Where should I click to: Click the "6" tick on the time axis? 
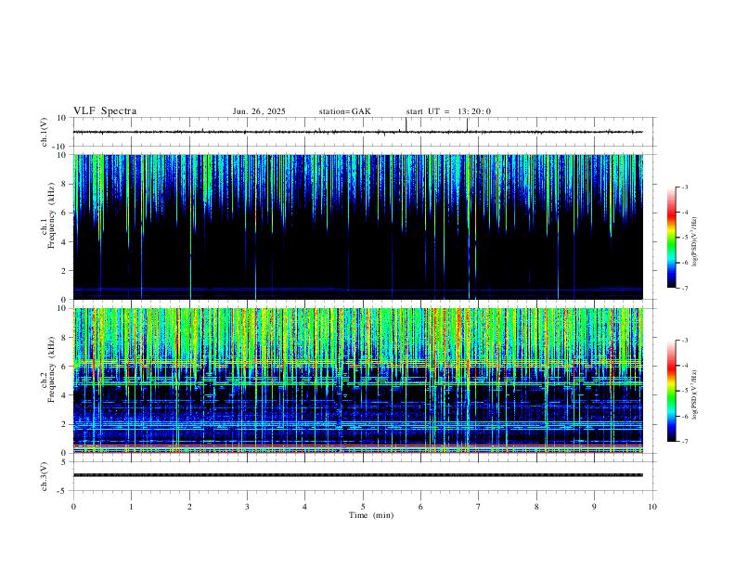click(421, 507)
